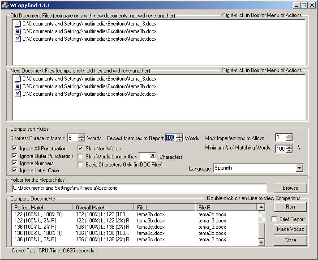
Task: Enable Skip Words Longer than checkbox
Action: (80, 157)
